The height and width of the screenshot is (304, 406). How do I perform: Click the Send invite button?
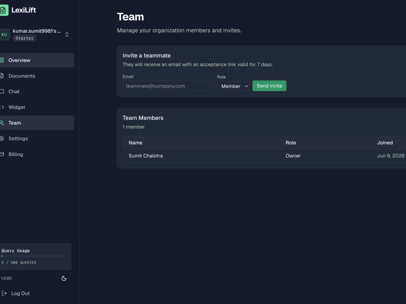click(x=269, y=86)
